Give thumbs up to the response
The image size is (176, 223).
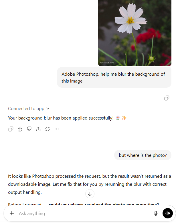click(20, 129)
